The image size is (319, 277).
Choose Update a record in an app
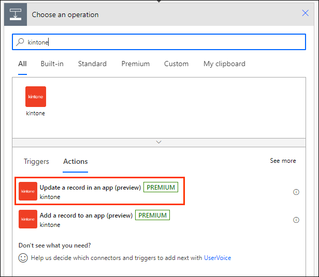pos(90,188)
